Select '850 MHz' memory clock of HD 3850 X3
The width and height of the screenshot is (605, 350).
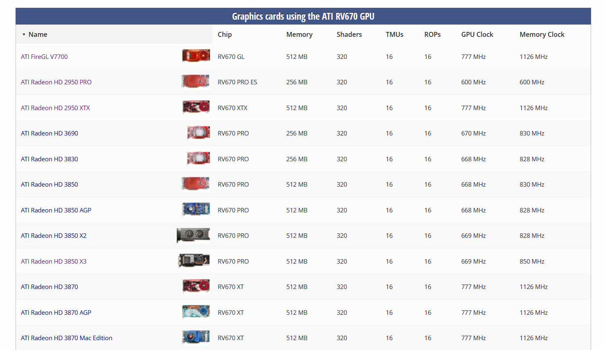532,262
